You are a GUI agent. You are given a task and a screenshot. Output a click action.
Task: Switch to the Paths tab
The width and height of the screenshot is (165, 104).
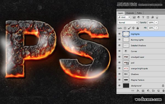pos(139,13)
